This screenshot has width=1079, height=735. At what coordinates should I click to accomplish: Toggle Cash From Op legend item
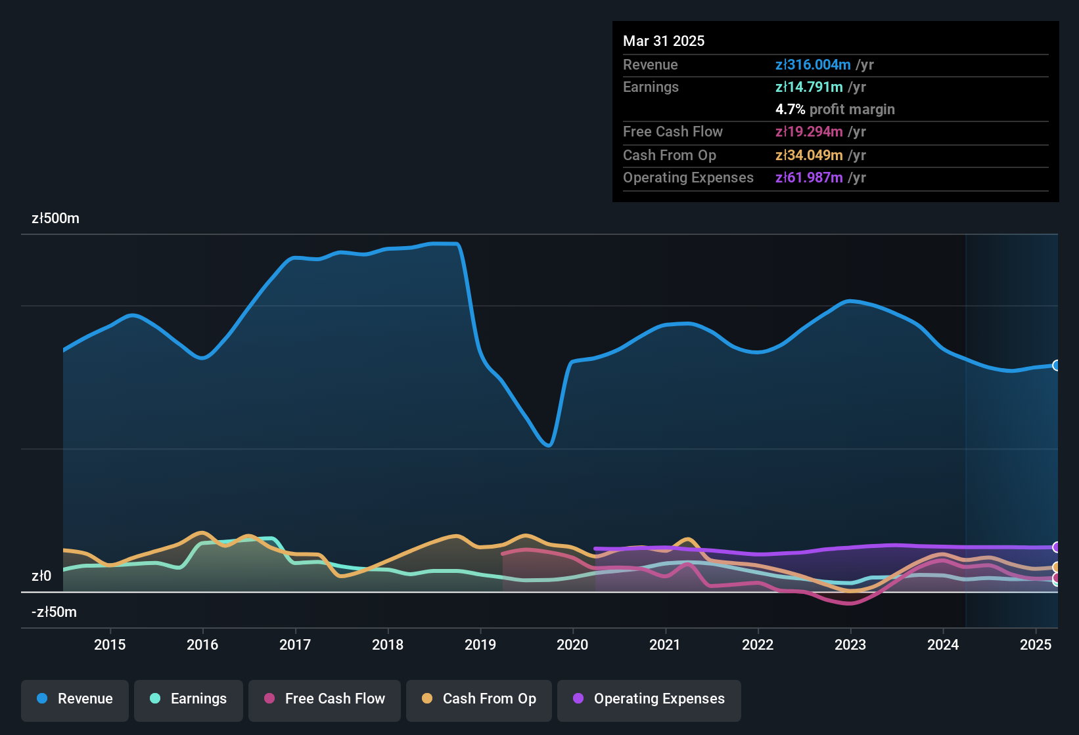pos(479,699)
